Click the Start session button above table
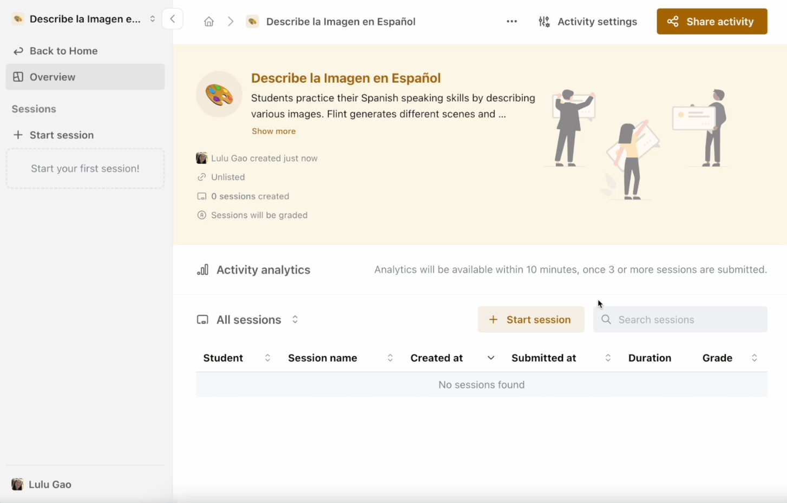The image size is (787, 503). [x=531, y=320]
